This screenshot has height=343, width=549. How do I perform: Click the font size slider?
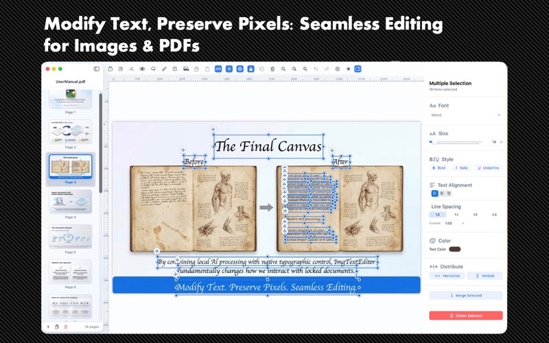[455, 142]
